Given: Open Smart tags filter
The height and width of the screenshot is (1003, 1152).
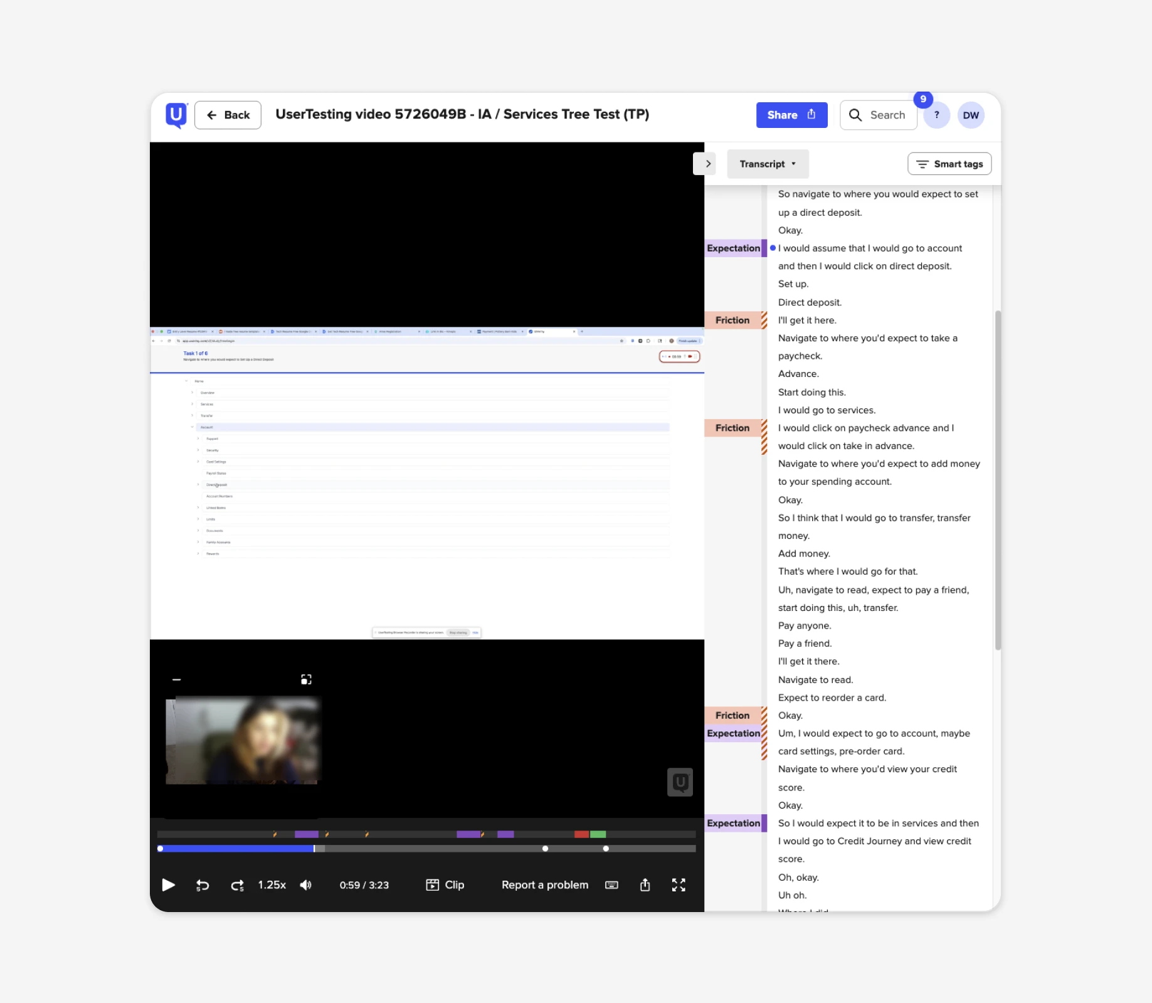Looking at the screenshot, I should point(949,164).
